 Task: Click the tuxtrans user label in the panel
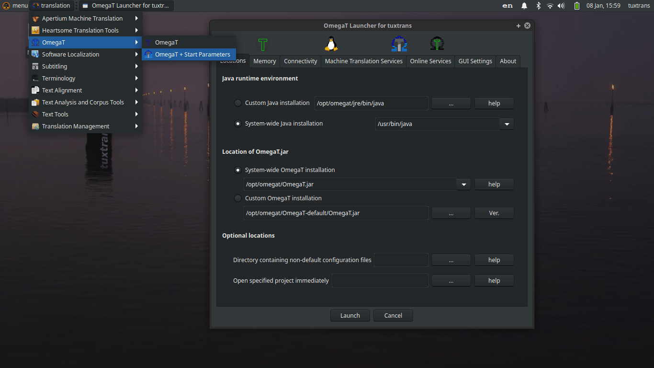639,6
